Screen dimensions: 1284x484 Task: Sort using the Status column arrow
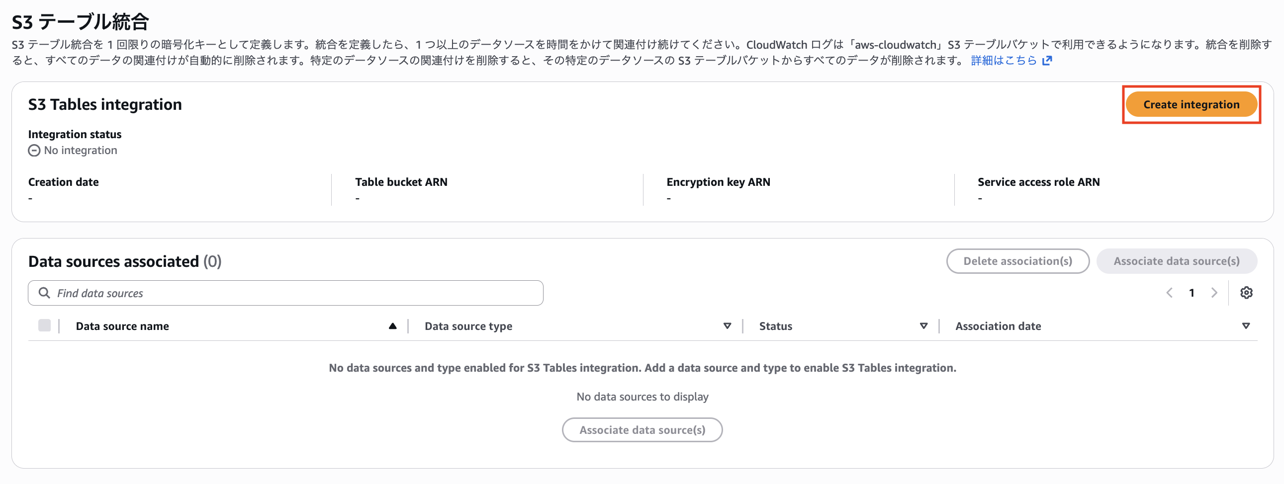[923, 326]
